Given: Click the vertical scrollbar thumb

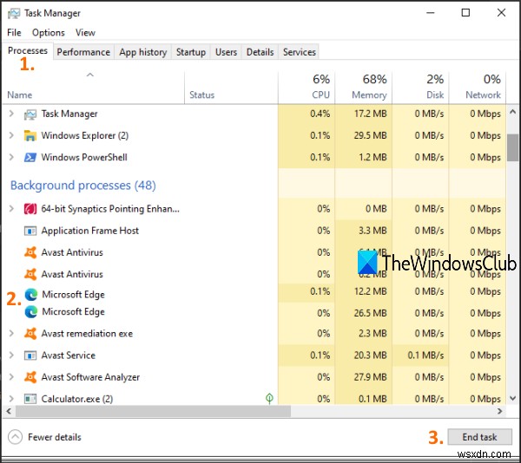Looking at the screenshot, I should point(512,147).
